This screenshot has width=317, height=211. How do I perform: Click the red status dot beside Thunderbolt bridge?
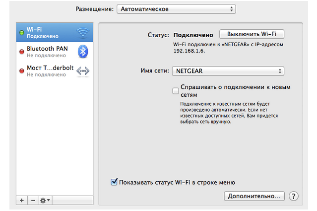(x=21, y=71)
